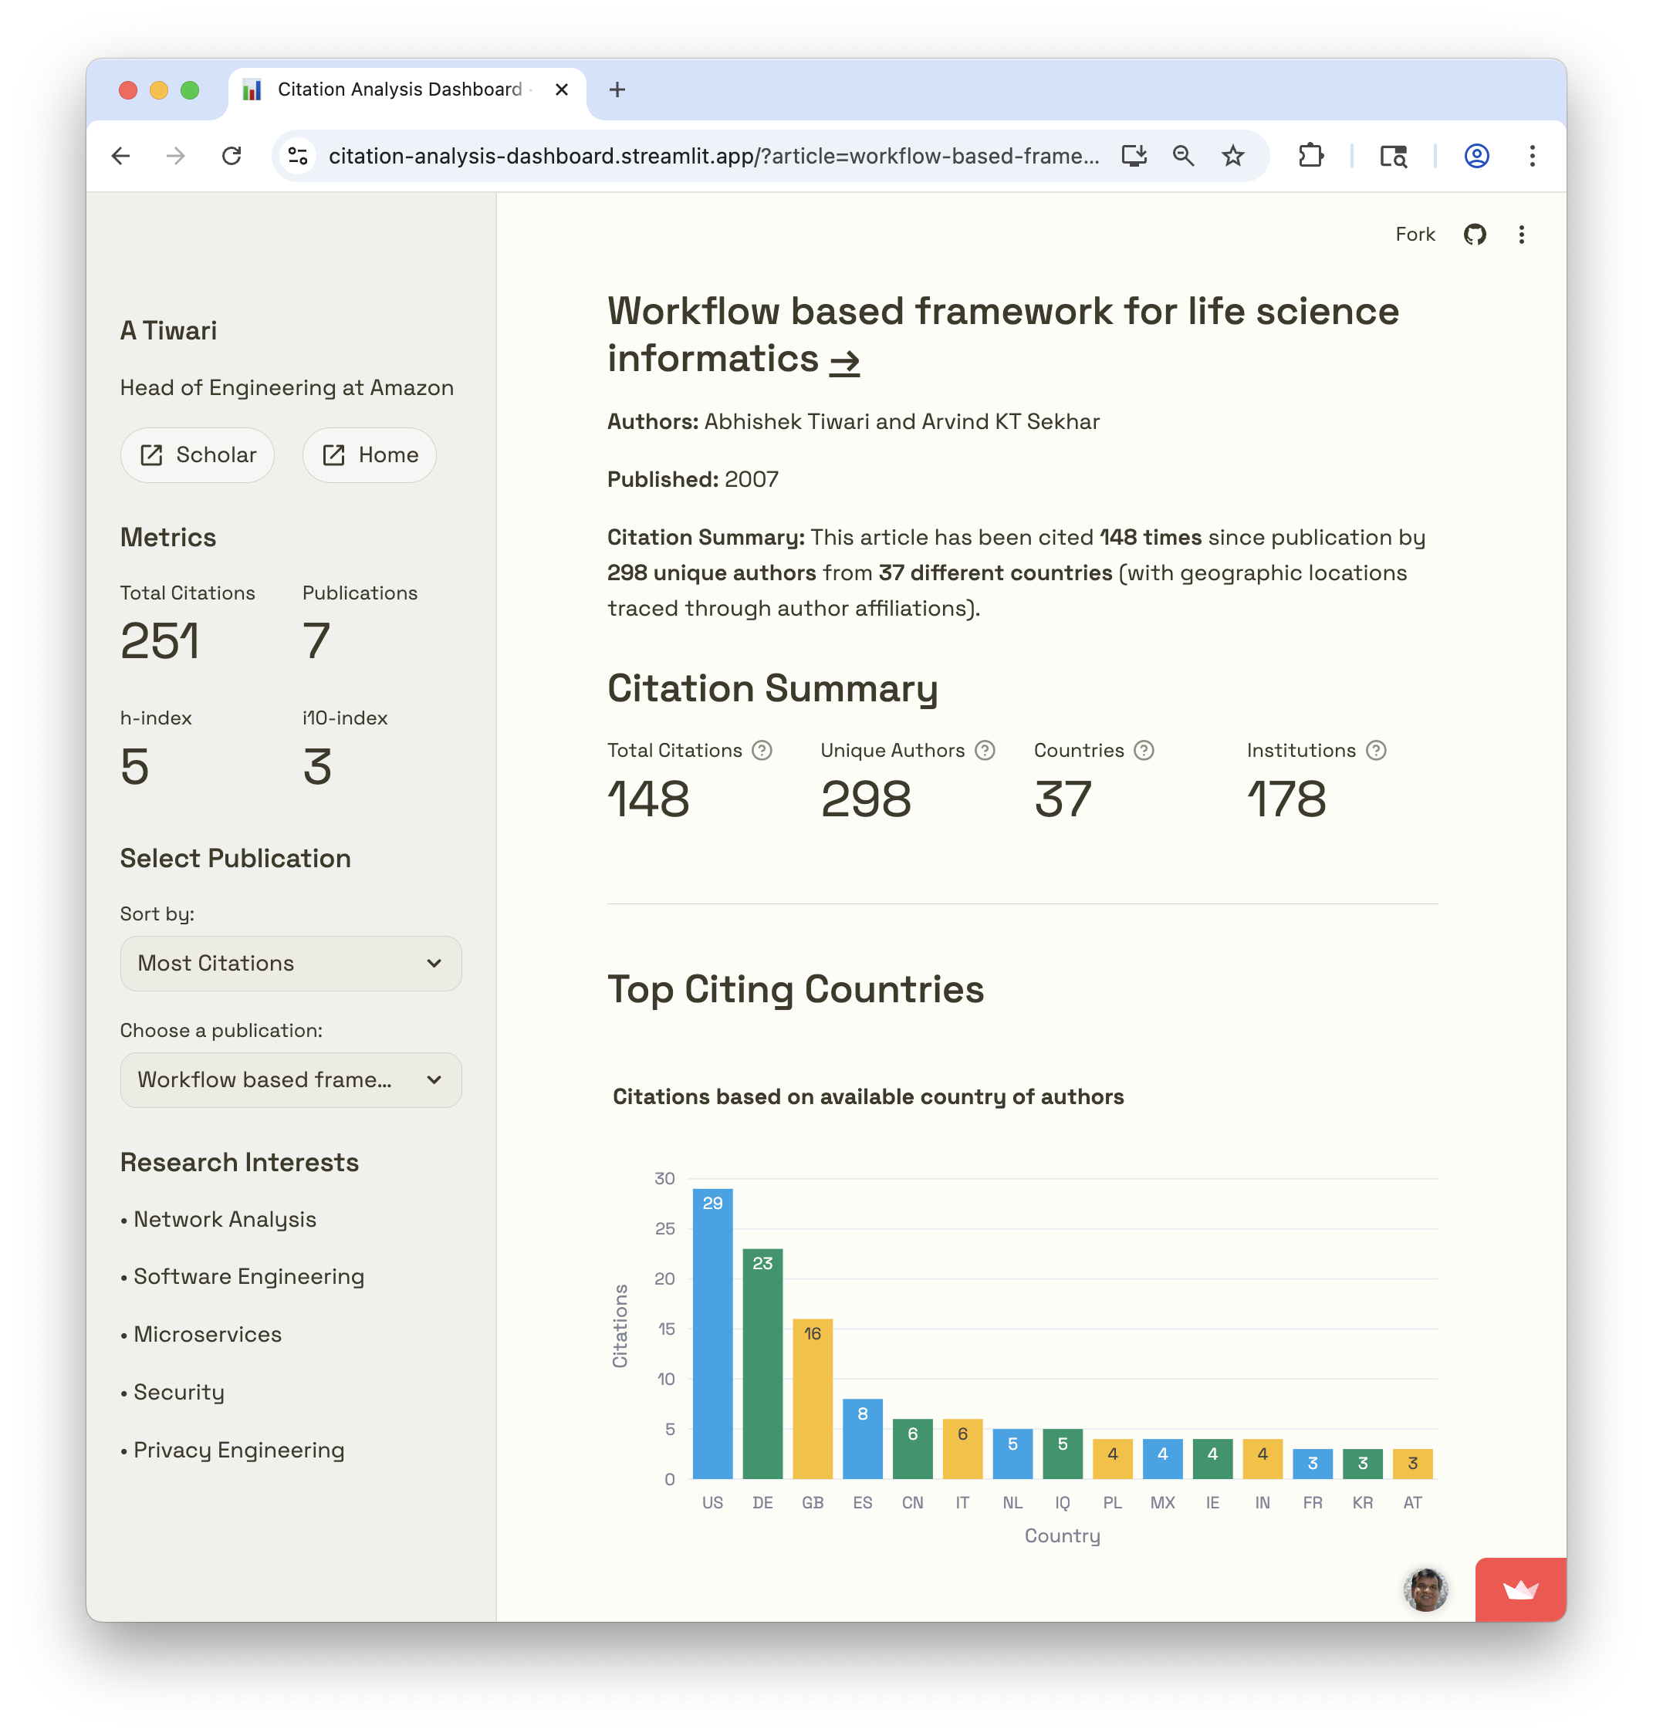The height and width of the screenshot is (1736, 1653).
Task: Click the address bar URL
Action: point(713,156)
